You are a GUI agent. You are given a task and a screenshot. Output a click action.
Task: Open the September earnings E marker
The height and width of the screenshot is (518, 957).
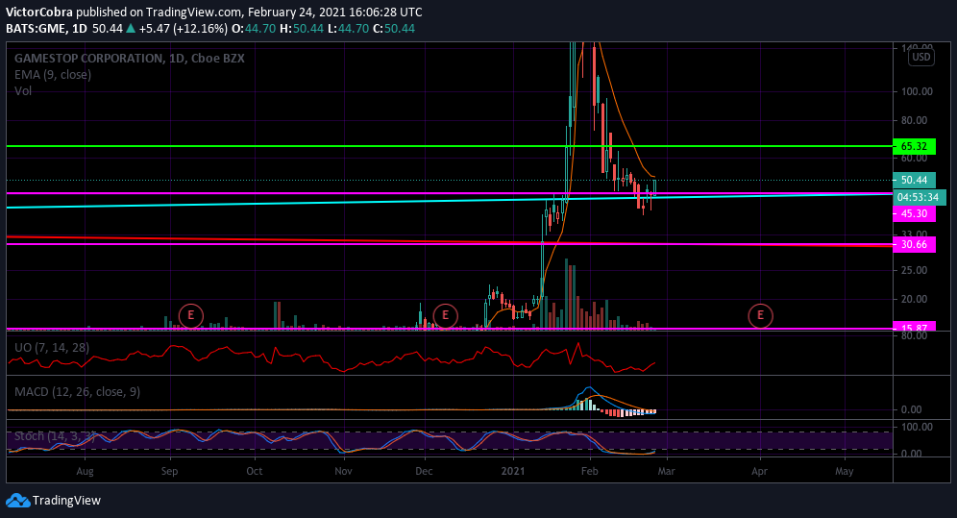(191, 315)
